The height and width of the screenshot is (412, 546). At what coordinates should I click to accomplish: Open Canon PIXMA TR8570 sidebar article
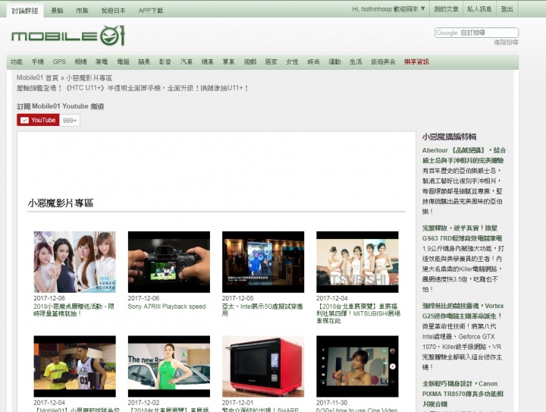tap(463, 394)
